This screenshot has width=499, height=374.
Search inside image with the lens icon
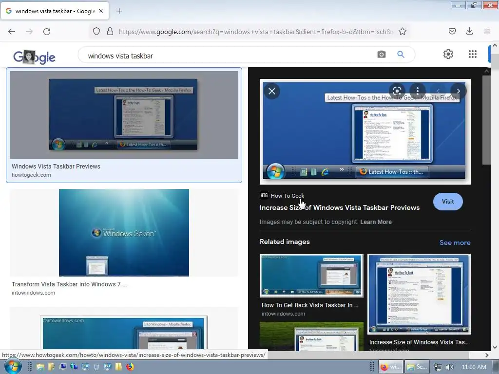click(397, 91)
